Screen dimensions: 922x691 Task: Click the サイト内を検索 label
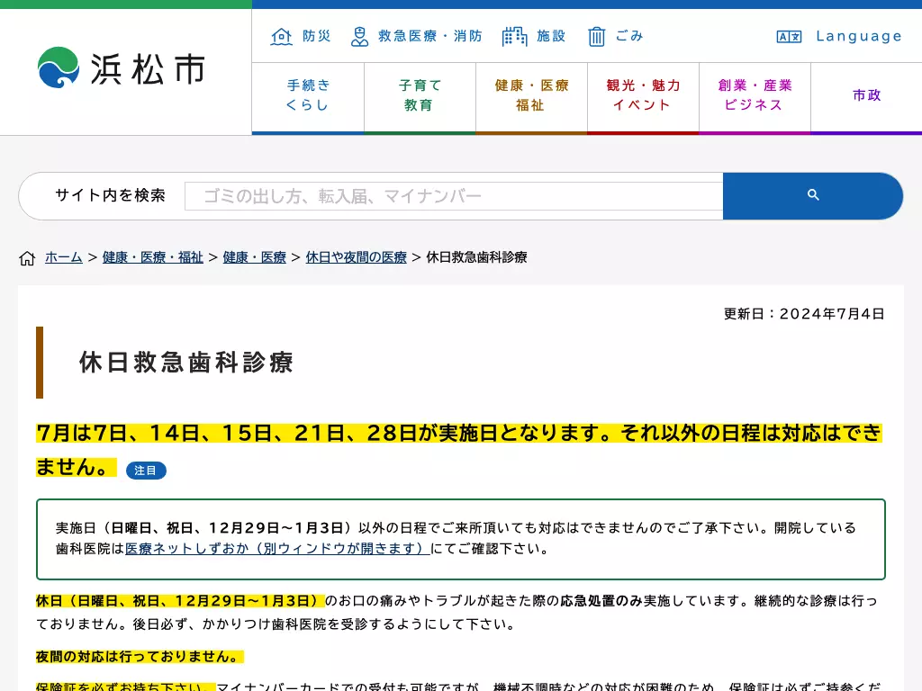coord(111,195)
